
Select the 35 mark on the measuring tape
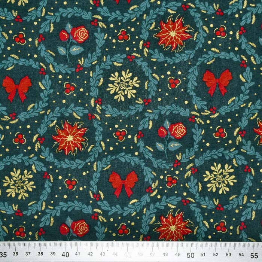click(3, 255)
